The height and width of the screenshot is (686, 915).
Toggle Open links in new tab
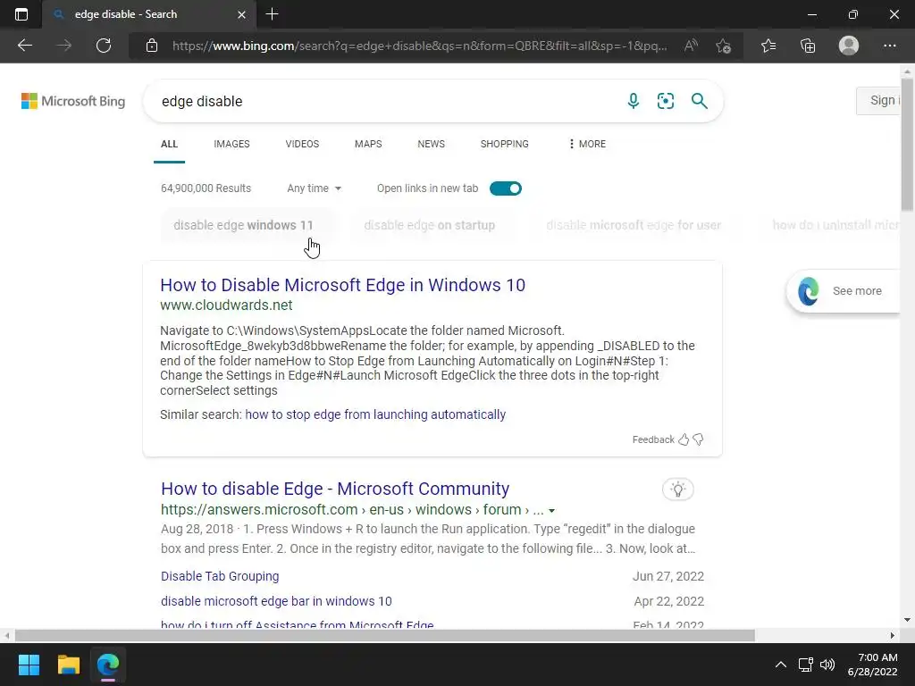[506, 188]
